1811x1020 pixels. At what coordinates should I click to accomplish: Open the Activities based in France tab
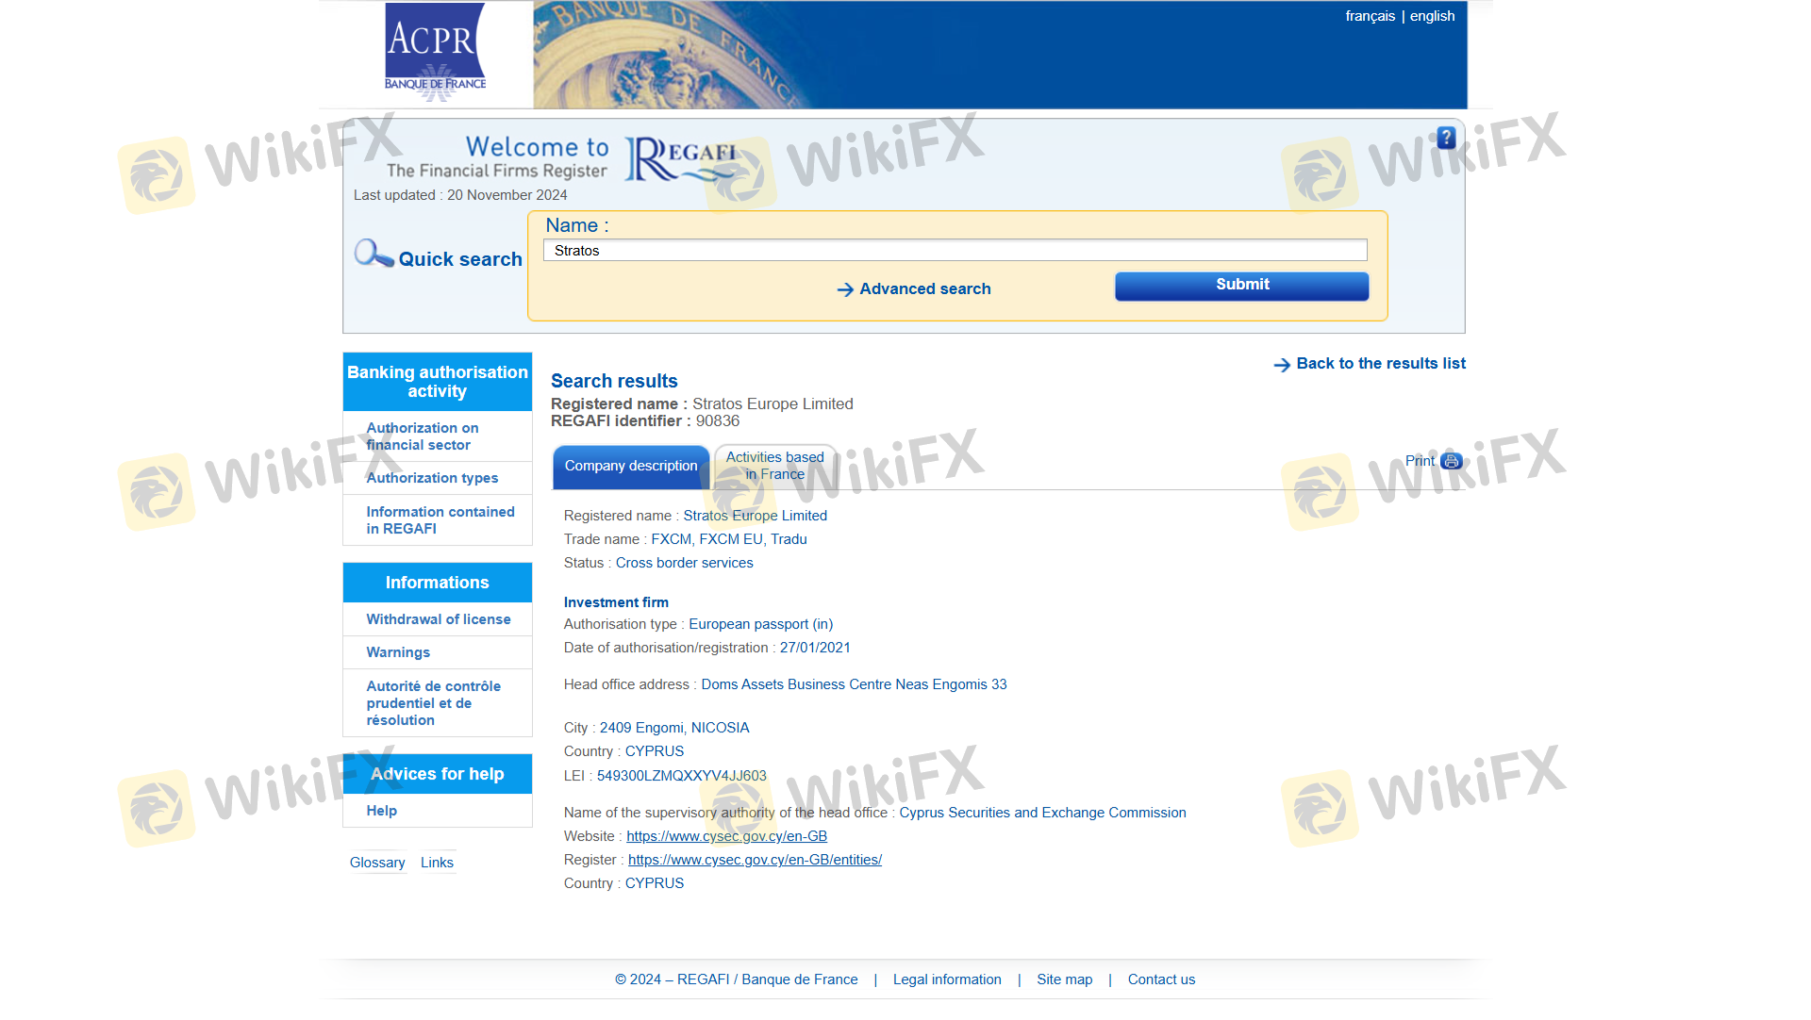point(774,466)
